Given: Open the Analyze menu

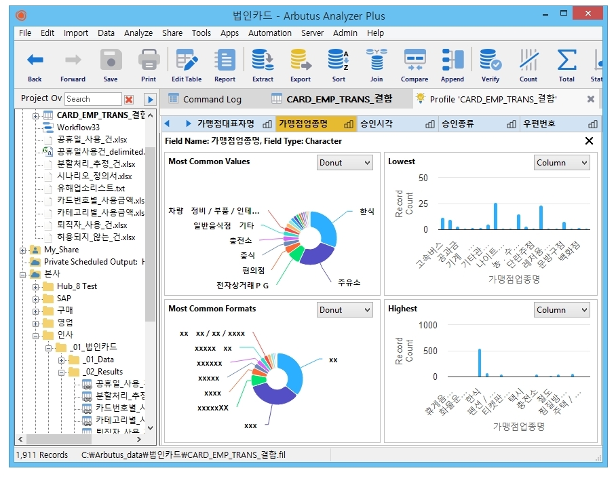Looking at the screenshot, I should (x=138, y=33).
